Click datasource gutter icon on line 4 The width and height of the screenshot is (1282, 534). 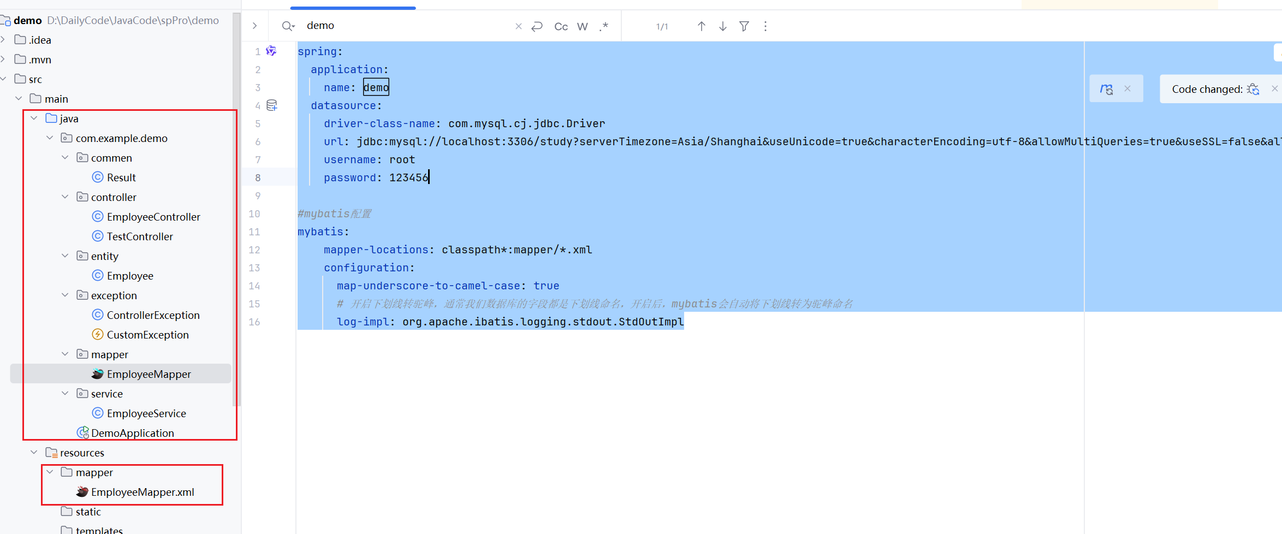coord(271,105)
